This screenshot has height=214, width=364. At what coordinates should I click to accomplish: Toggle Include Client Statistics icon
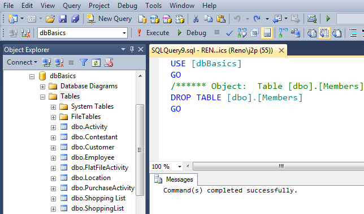coord(296,33)
